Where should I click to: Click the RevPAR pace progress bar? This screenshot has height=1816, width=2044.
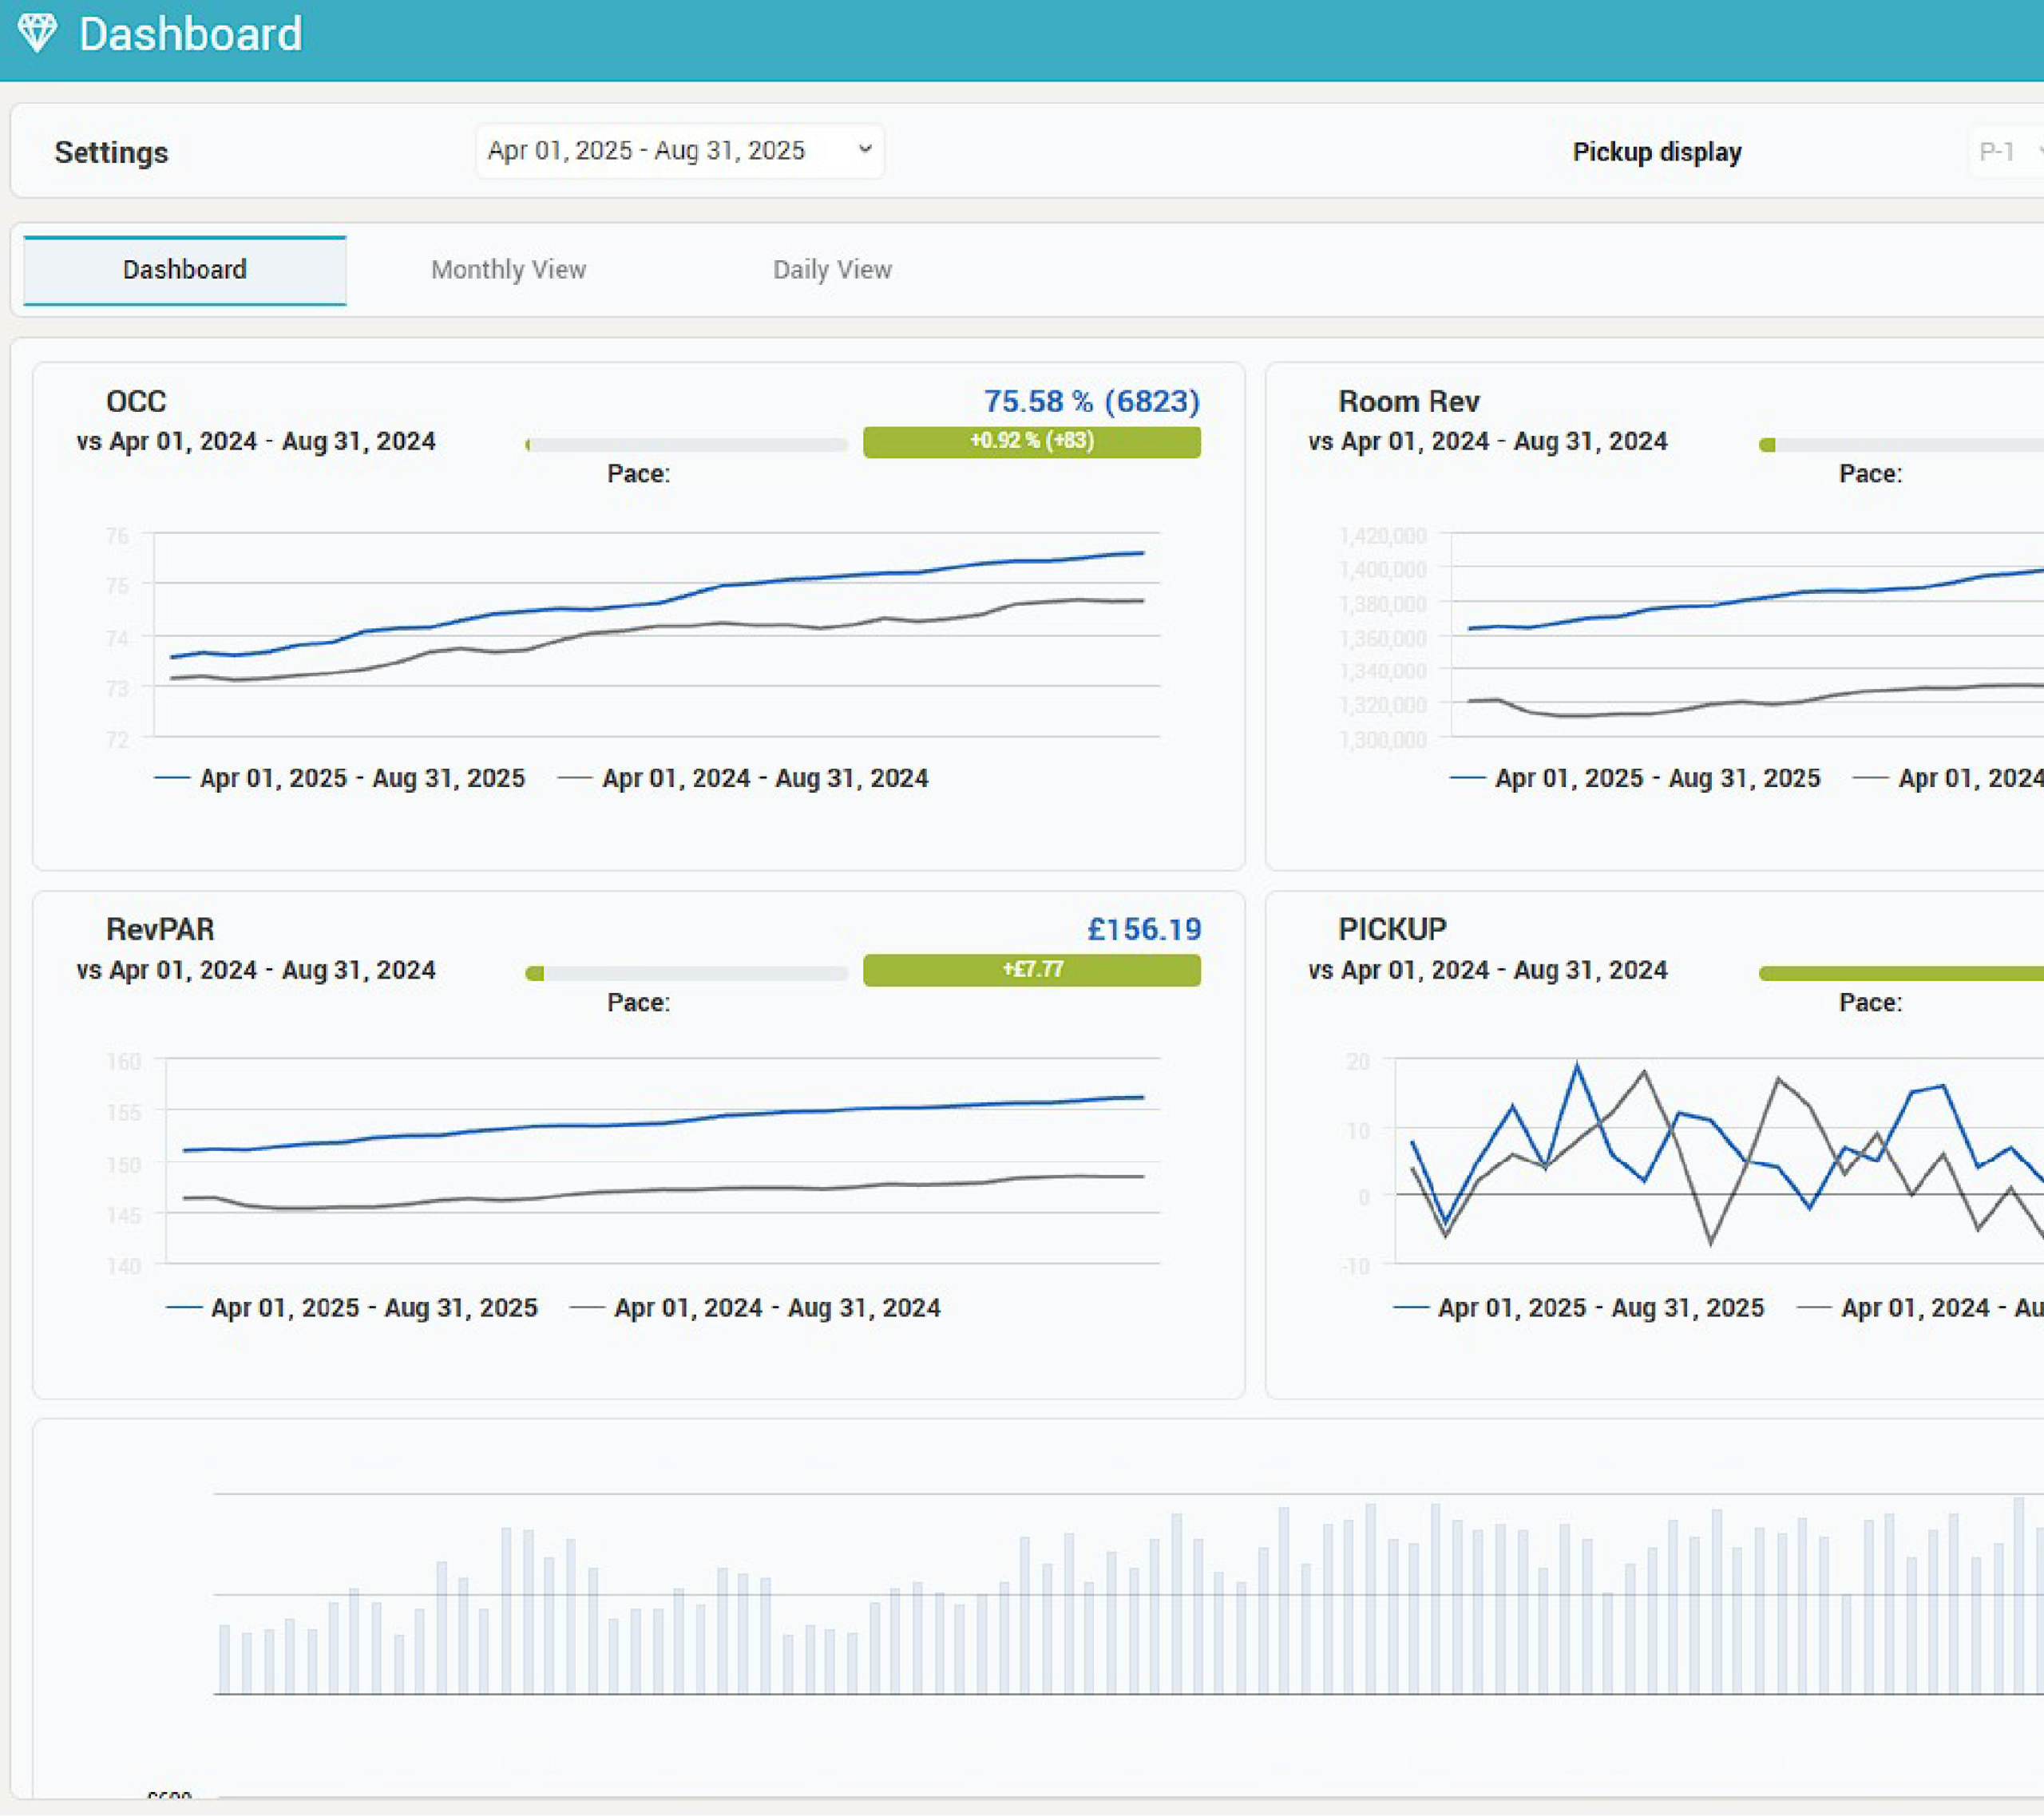686,973
